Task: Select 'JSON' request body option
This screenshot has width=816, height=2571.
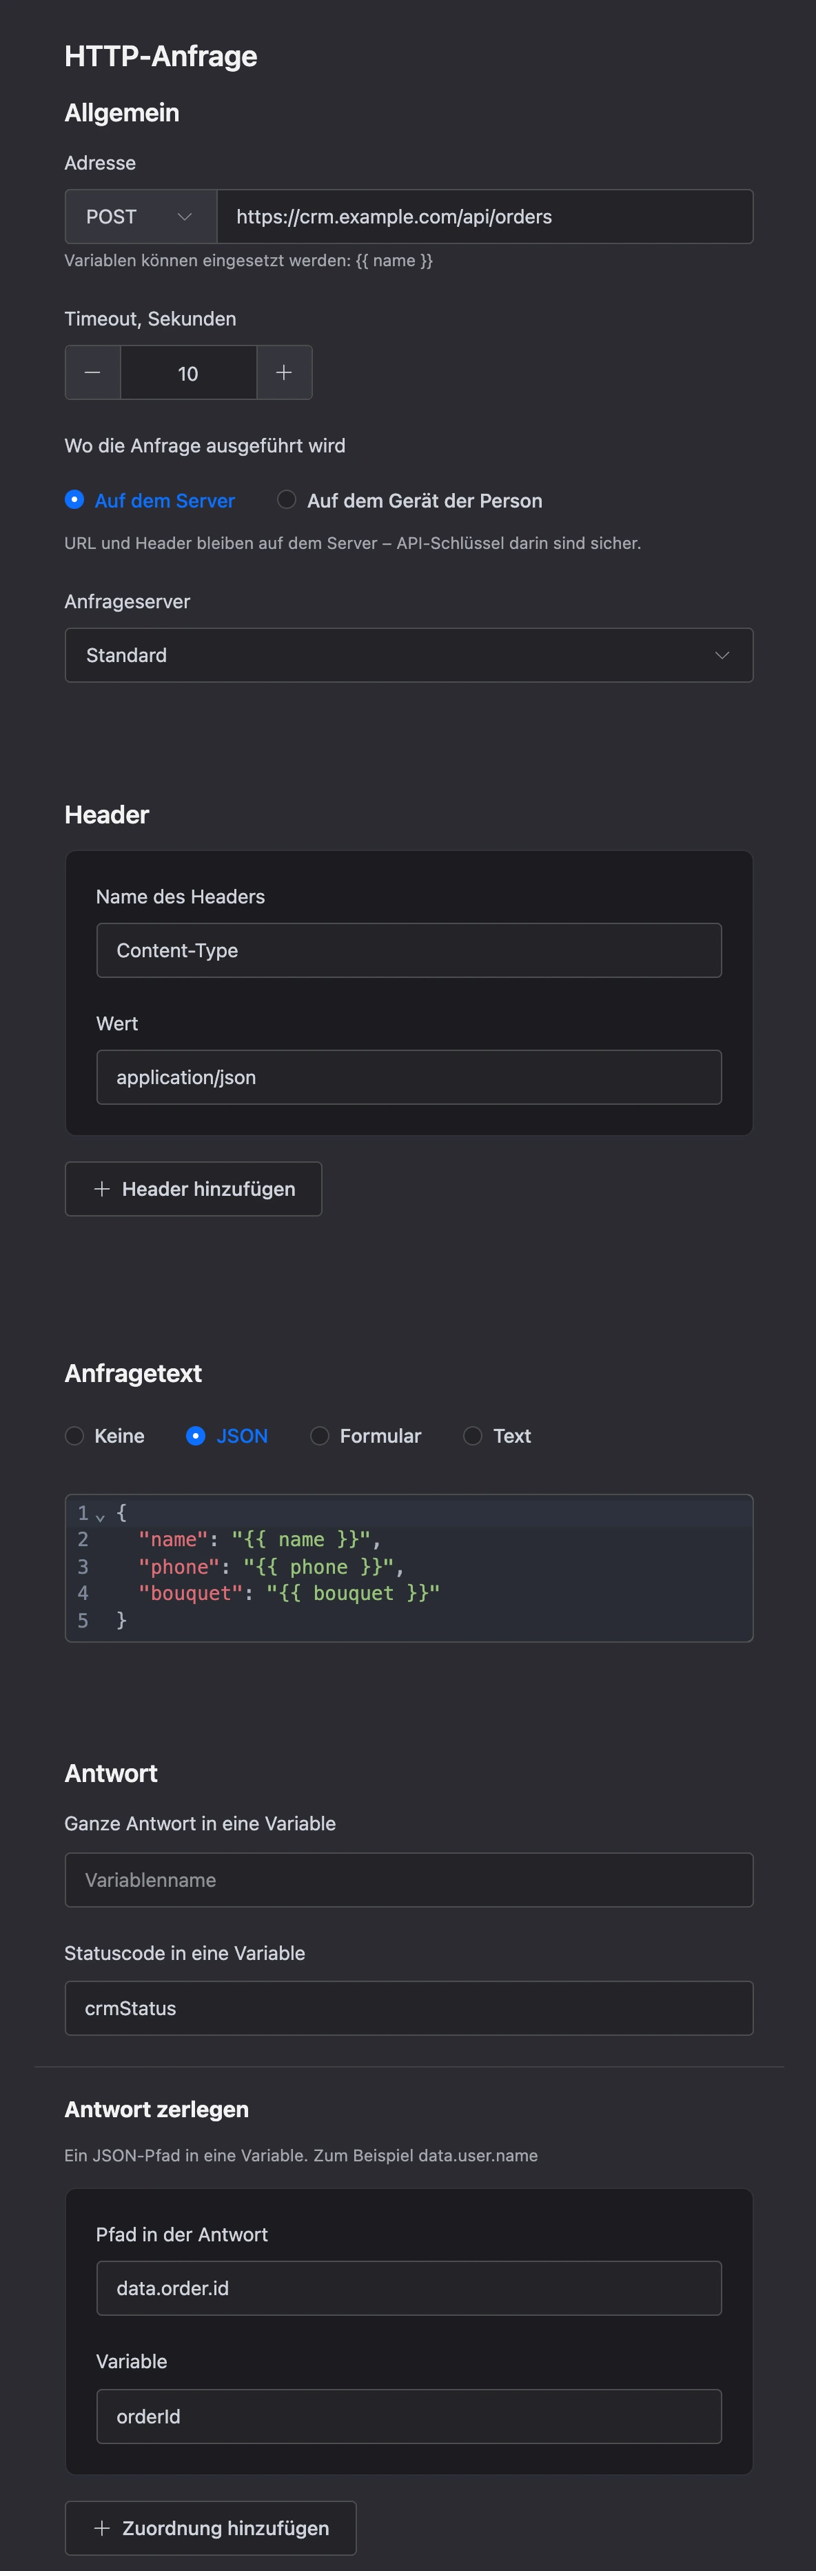Action: point(227,1435)
